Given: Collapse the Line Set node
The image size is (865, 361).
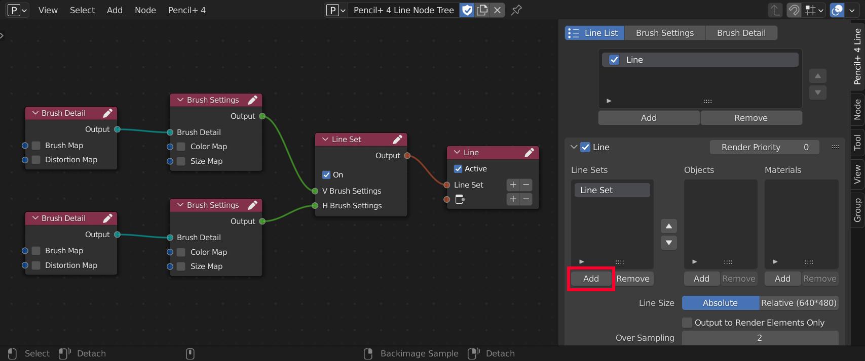Looking at the screenshot, I should click(325, 140).
